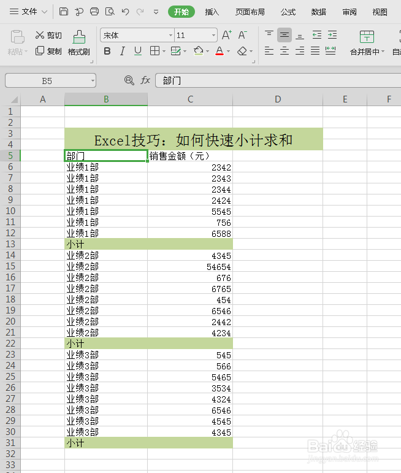Switch to the 开始 tab
Screen dimensions: 401x473
181,12
